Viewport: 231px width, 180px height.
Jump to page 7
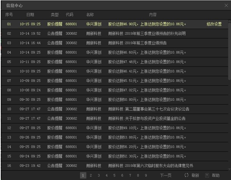[x=130, y=175]
